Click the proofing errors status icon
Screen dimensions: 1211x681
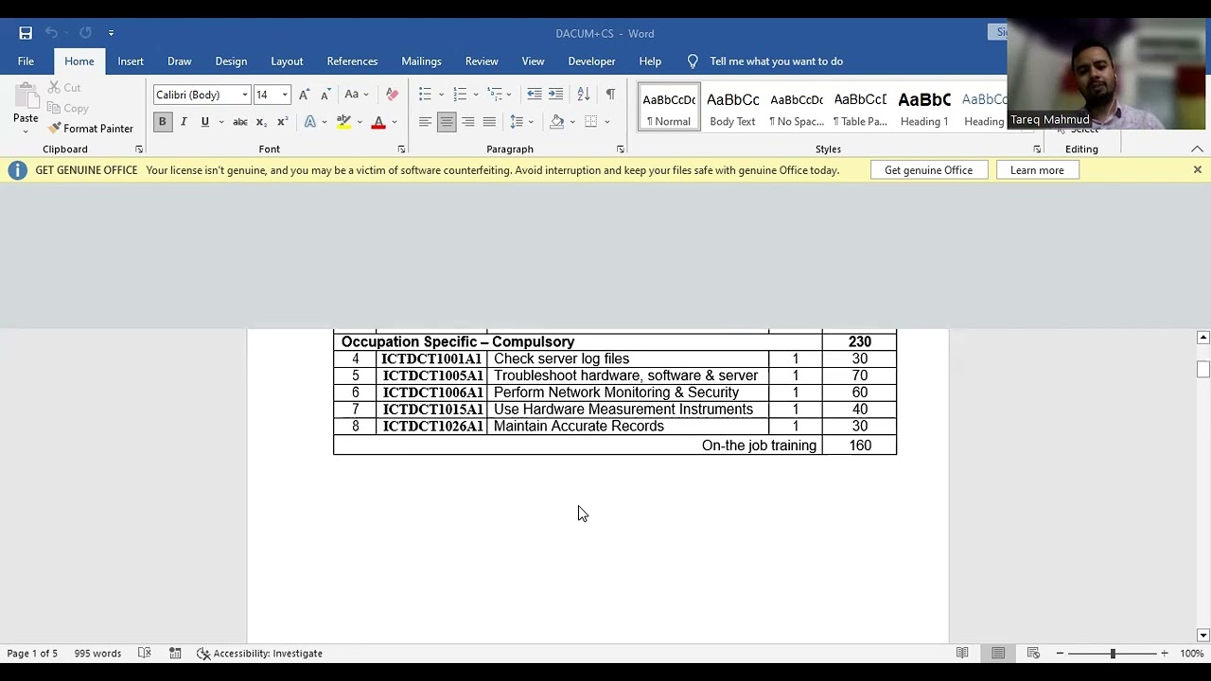[145, 654]
